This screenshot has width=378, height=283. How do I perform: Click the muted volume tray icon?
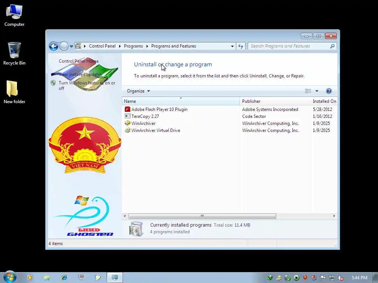(340, 278)
